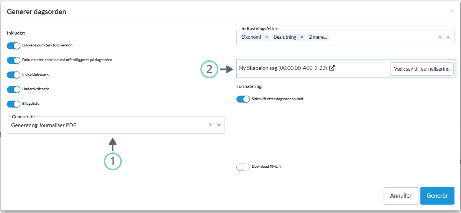Disable Dokumenter som ikke må offentliggøres
This screenshot has height=213, width=461.
14,60
